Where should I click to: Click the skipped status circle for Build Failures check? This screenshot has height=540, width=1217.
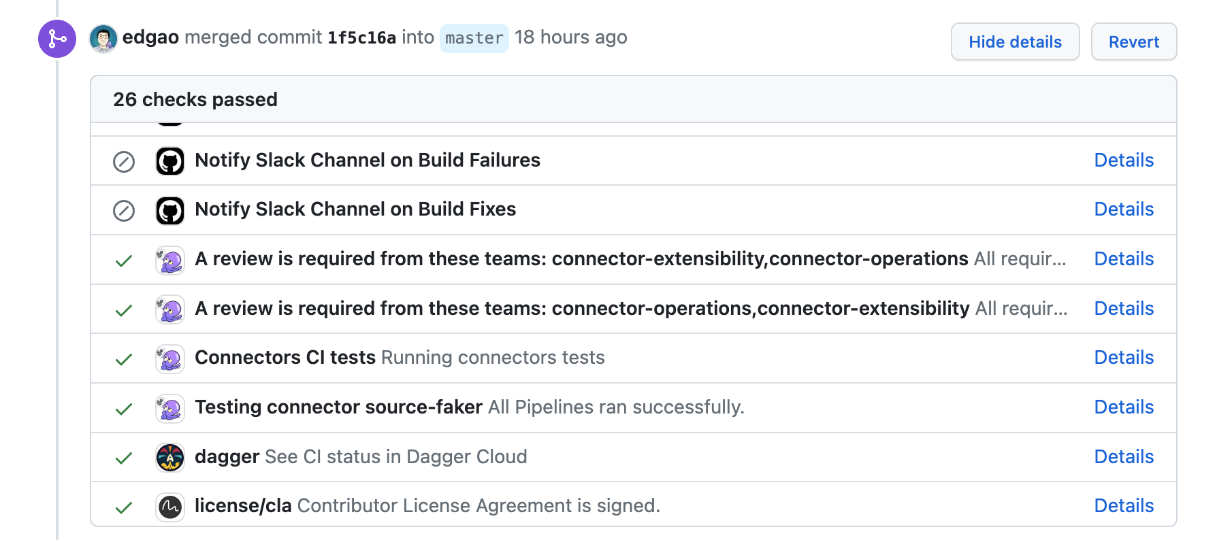pyautogui.click(x=123, y=161)
